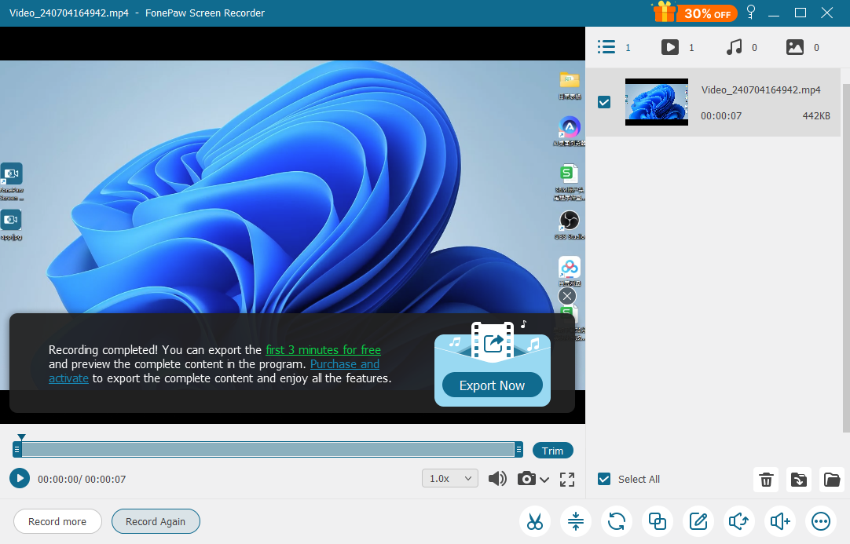Image resolution: width=850 pixels, height=544 pixels.
Task: Click the right trim handle on timeline
Action: [518, 449]
